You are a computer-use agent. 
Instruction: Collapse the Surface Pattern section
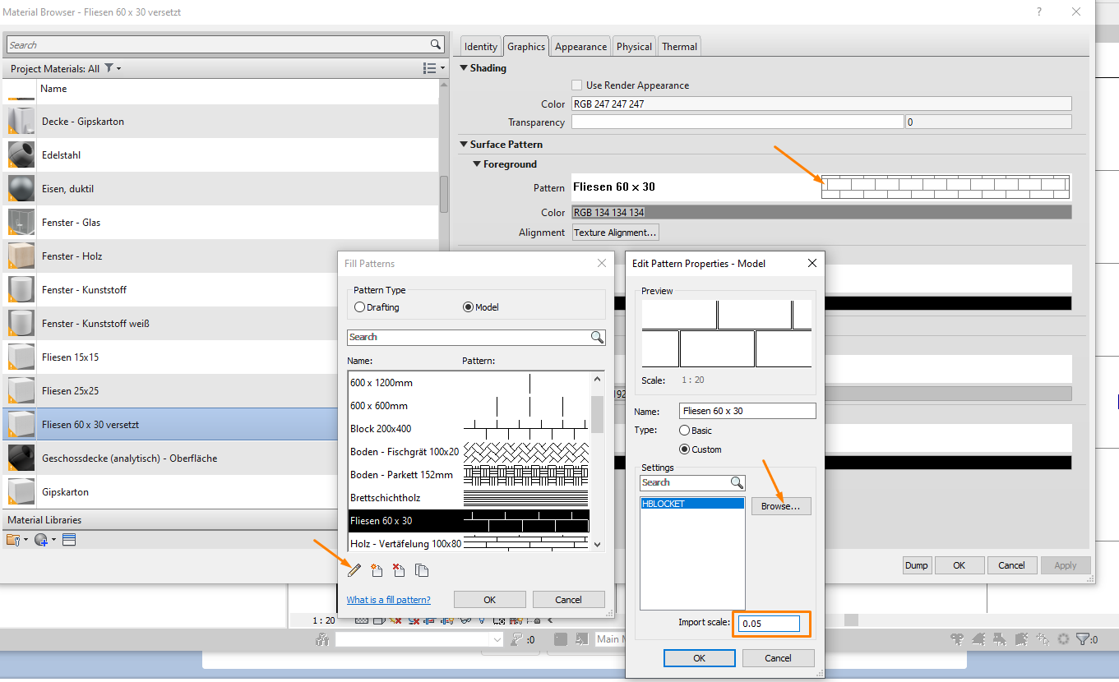(x=464, y=144)
